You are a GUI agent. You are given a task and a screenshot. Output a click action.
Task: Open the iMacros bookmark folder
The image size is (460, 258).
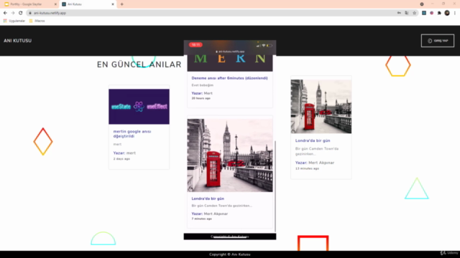pyautogui.click(x=37, y=21)
